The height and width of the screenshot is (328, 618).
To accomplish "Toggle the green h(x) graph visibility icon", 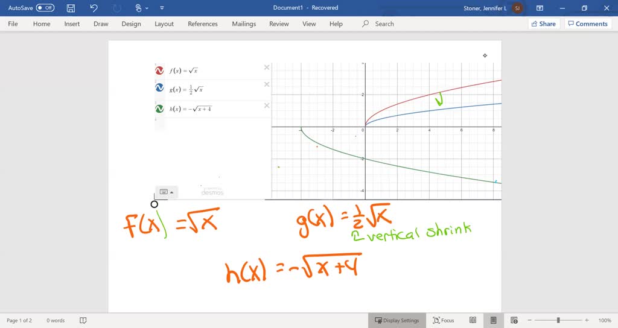I will [159, 109].
